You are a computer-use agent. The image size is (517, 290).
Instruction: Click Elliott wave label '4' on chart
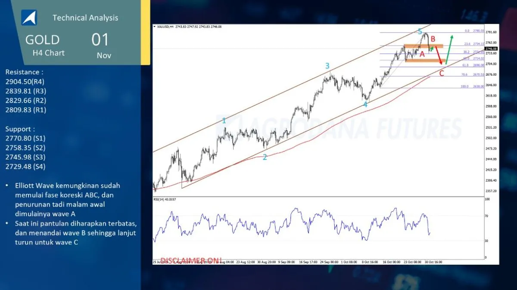click(x=365, y=104)
